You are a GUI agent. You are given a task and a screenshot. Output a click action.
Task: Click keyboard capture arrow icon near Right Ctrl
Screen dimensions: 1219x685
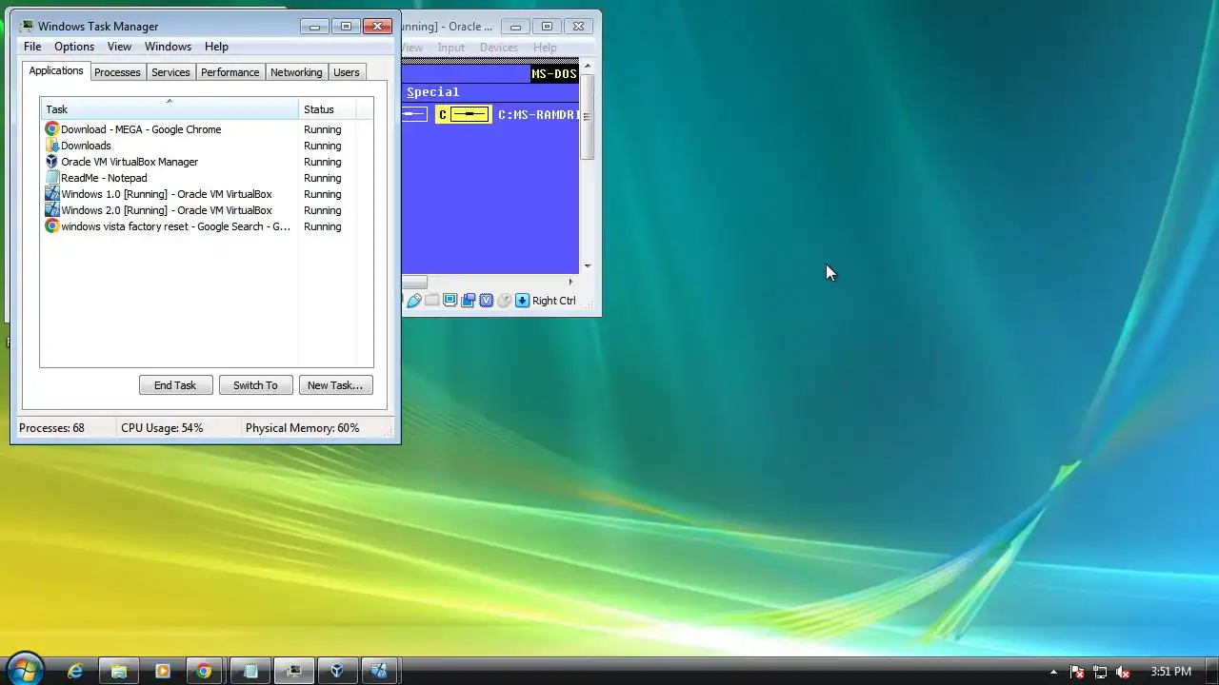tap(522, 301)
